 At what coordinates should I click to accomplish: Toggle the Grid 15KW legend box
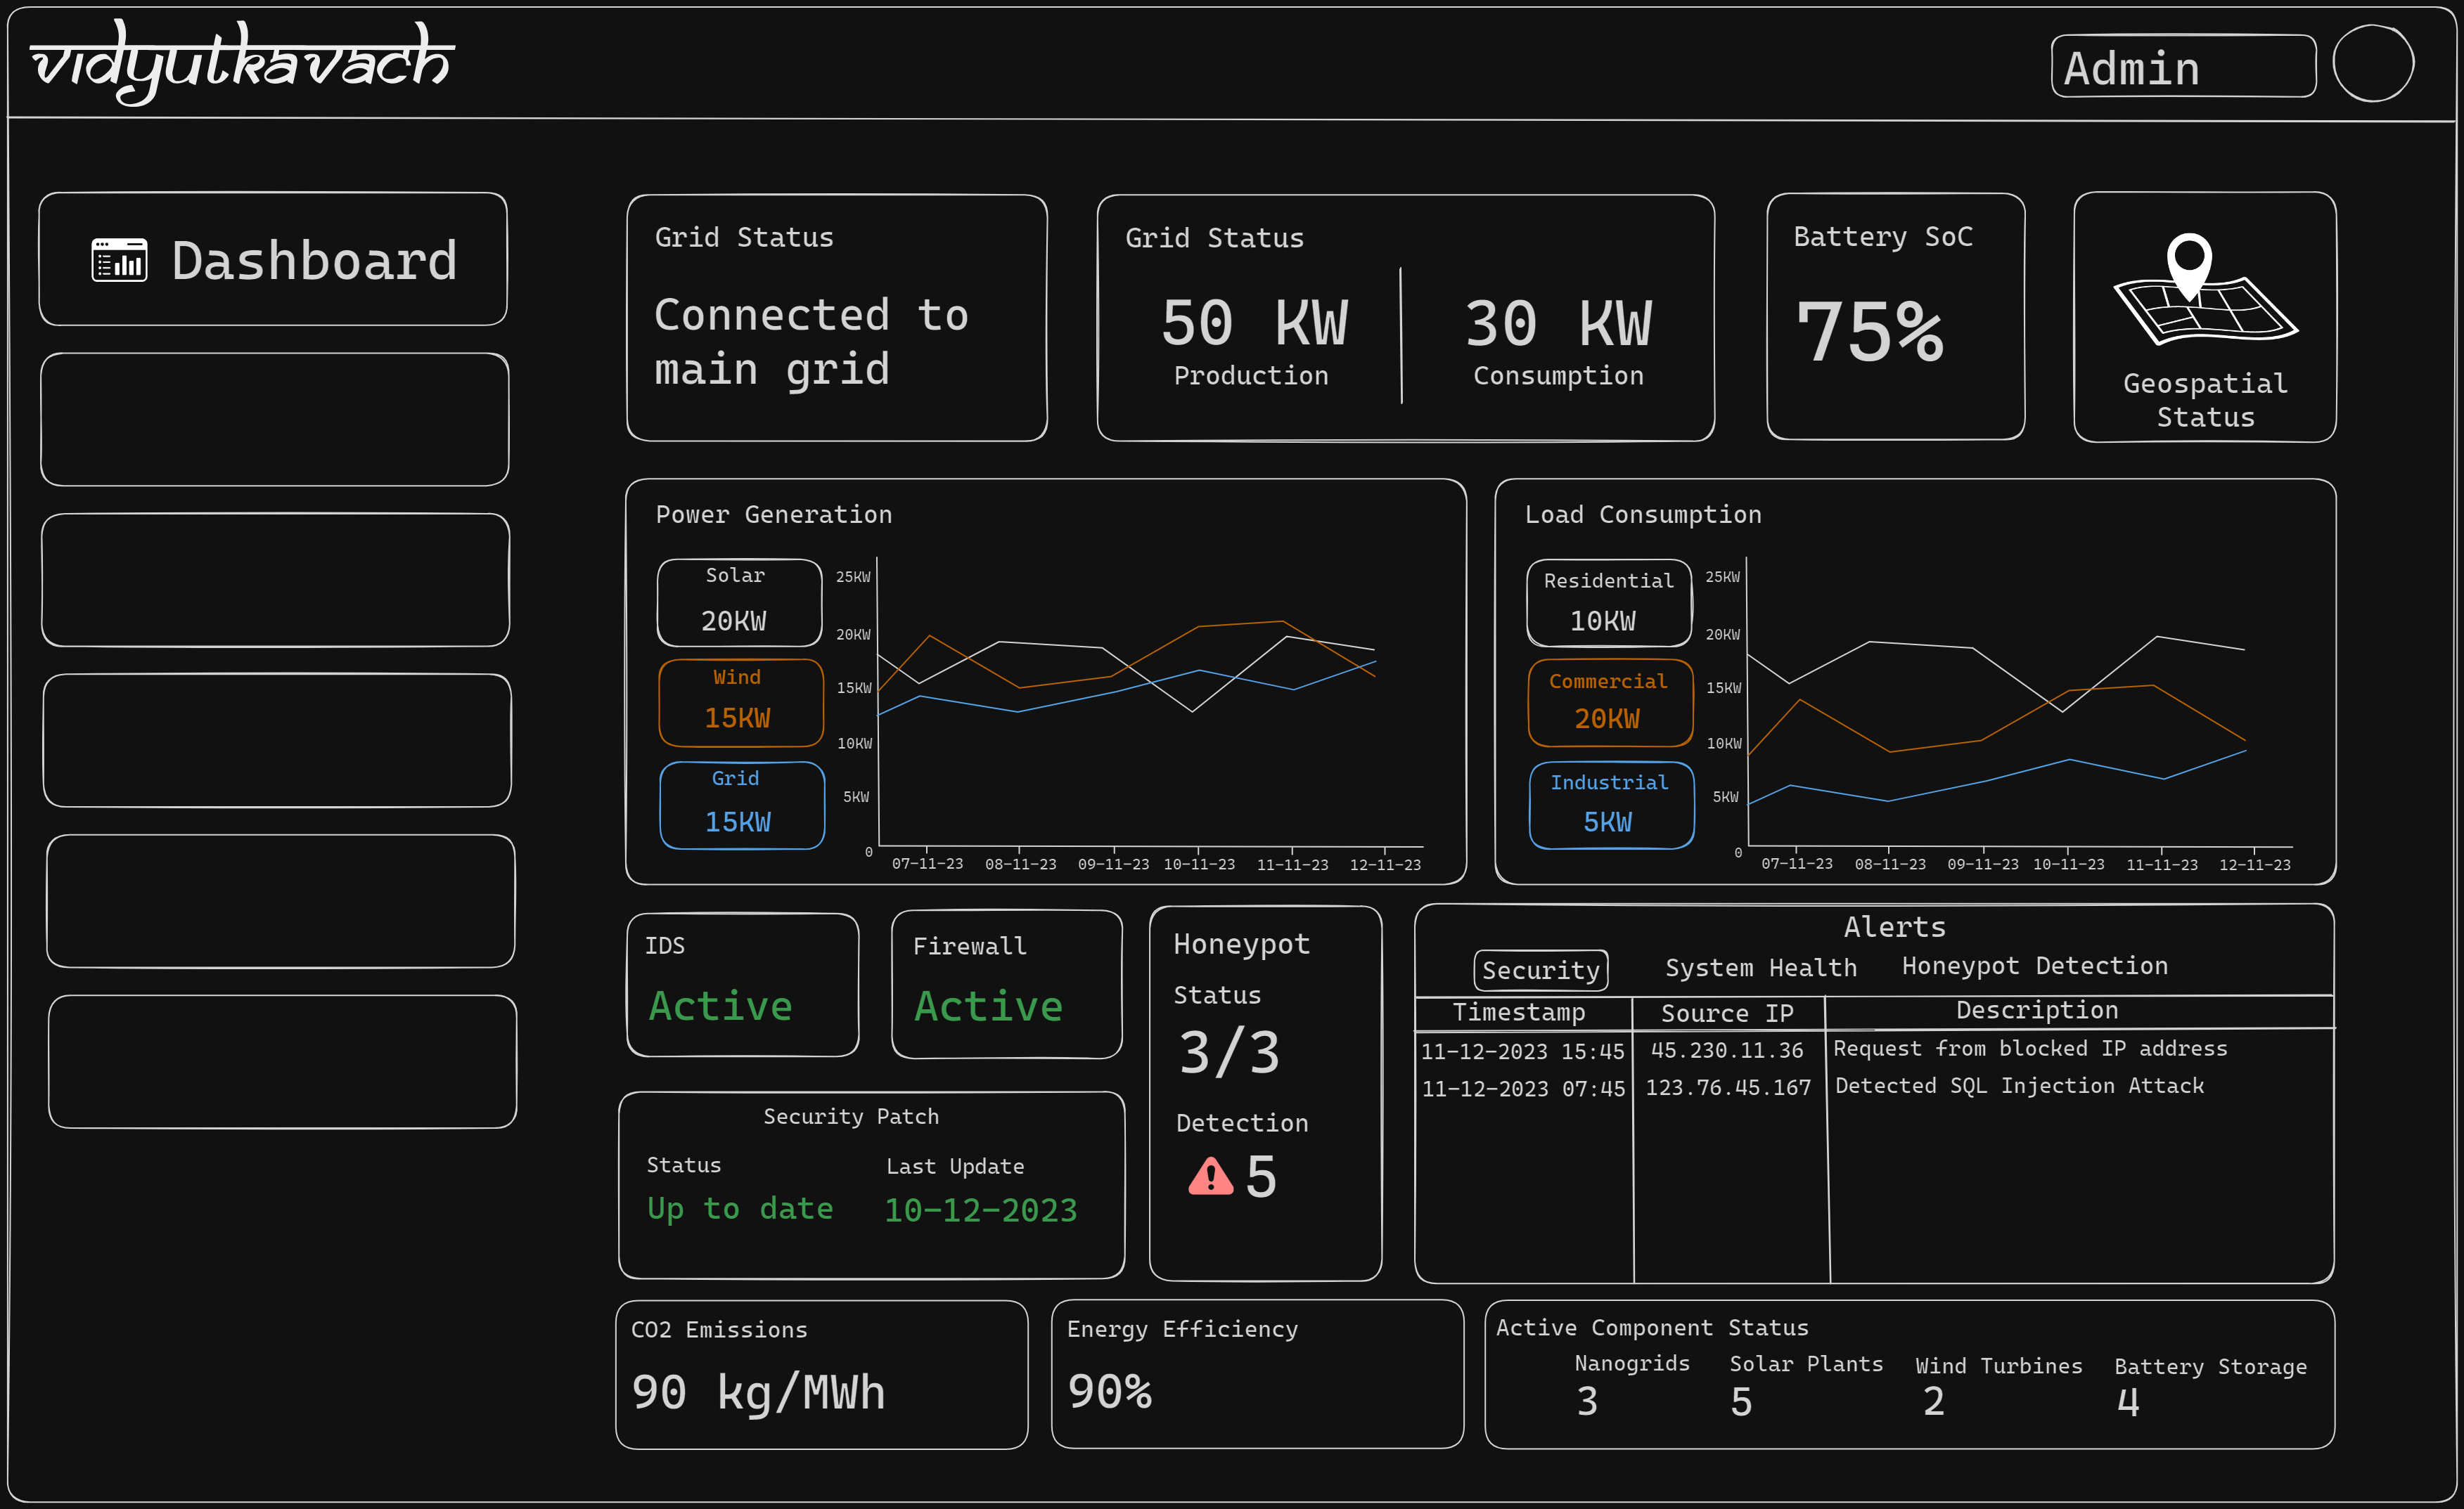[x=741, y=805]
